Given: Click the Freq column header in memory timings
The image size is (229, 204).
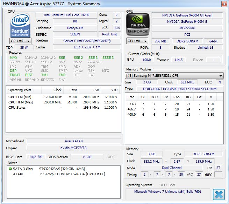Looking at the screenshot, I should point(132,97).
